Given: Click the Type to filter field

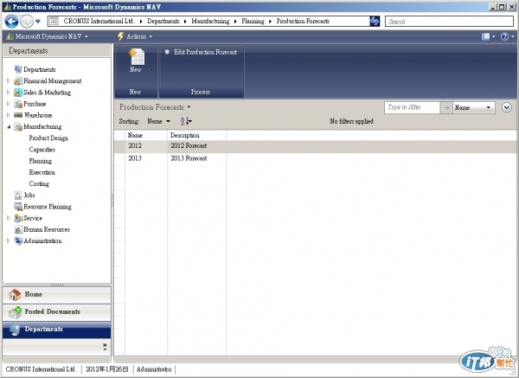Looking at the screenshot, I should (x=412, y=107).
